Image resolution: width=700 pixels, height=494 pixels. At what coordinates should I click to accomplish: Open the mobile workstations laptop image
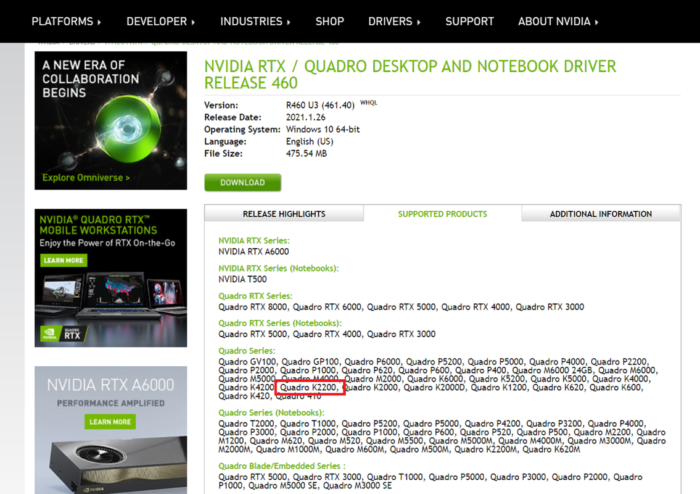pos(112,296)
